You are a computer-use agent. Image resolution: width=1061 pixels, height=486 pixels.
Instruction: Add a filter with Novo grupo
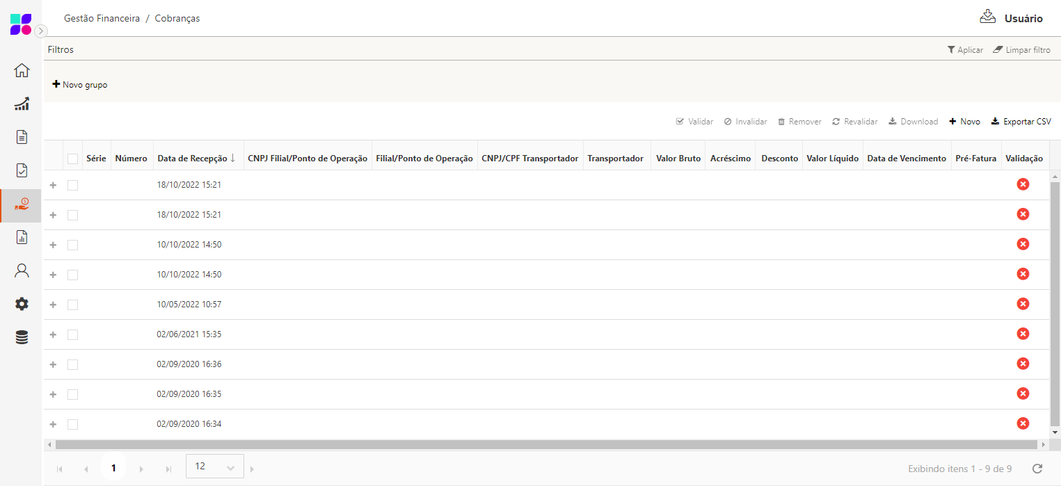80,85
